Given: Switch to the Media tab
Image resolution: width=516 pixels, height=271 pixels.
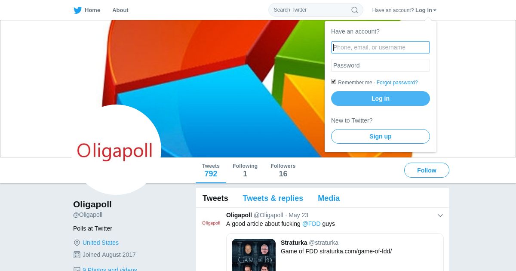Looking at the screenshot, I should click(x=329, y=198).
